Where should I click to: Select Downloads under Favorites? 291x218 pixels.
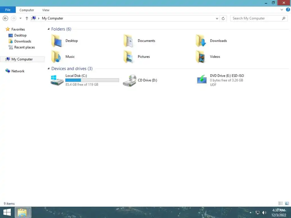(23, 41)
